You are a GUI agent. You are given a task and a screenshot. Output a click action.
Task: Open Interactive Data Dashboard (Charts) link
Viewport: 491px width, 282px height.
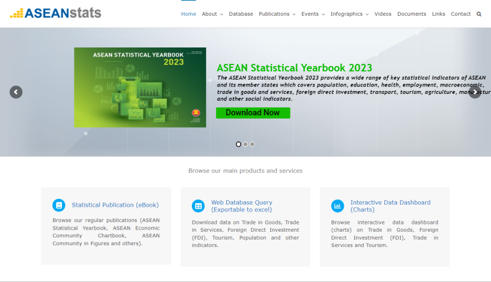pos(391,206)
